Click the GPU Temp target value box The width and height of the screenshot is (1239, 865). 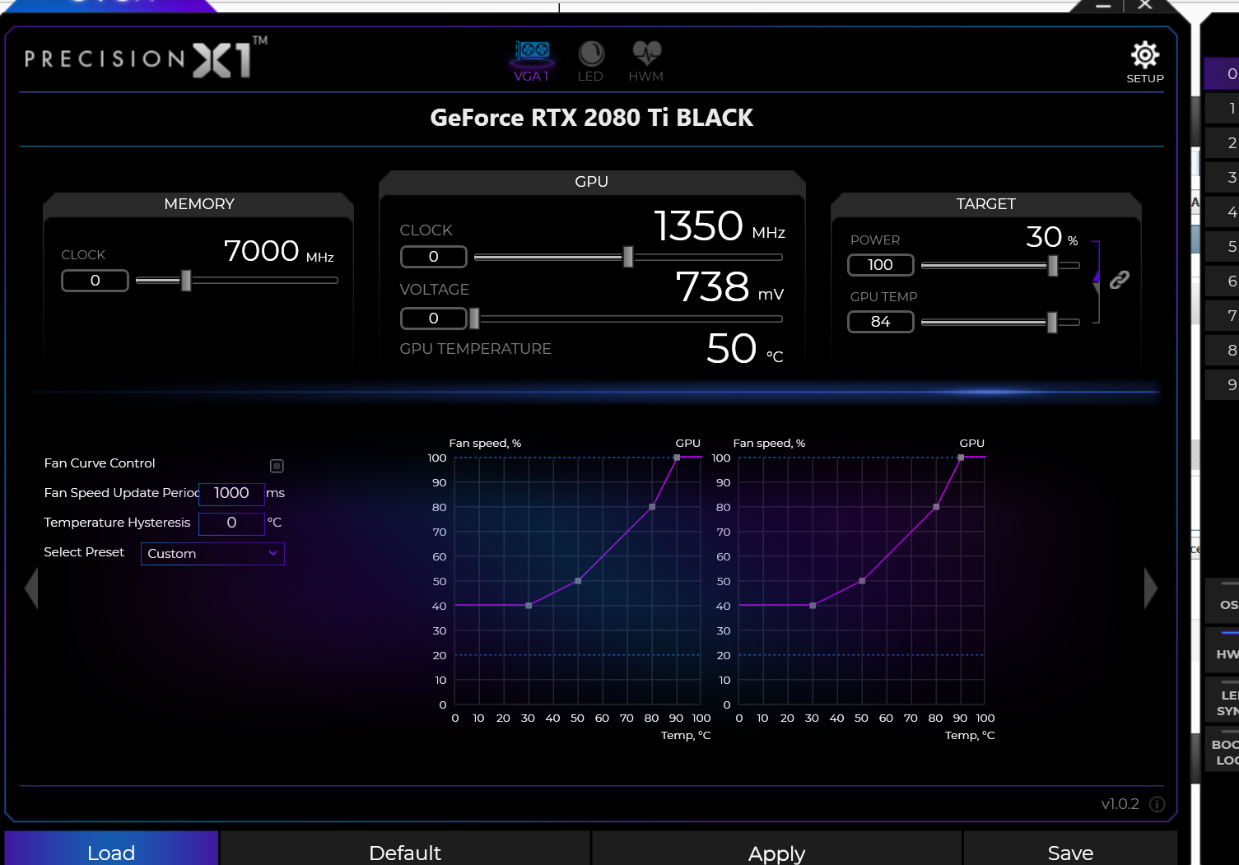click(x=881, y=322)
